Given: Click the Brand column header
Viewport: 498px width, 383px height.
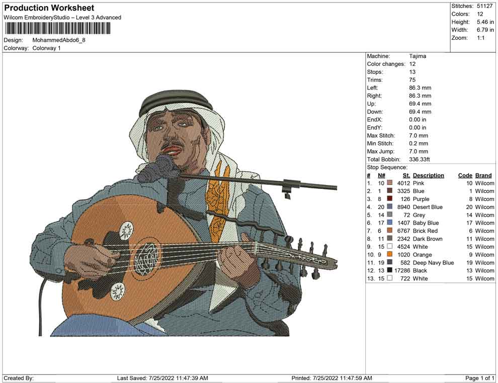Looking at the screenshot, I should click(x=483, y=175).
